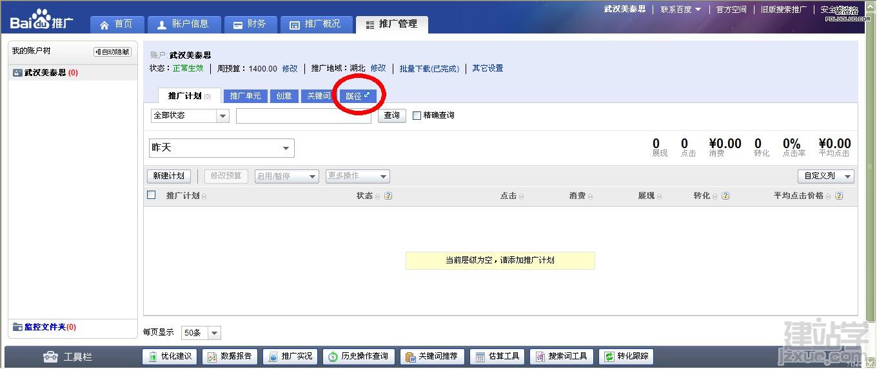Sort by the 展现 column arrow icon
877x369 pixels.
click(x=659, y=196)
